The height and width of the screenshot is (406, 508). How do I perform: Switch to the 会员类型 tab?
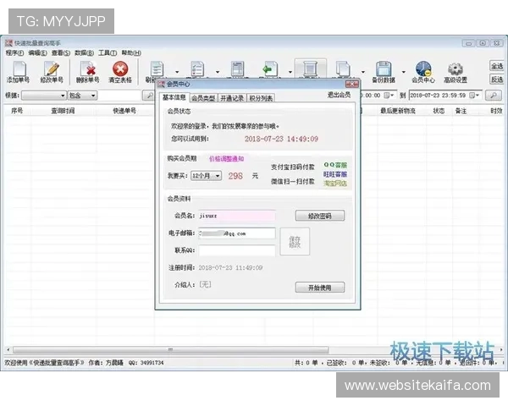[203, 98]
